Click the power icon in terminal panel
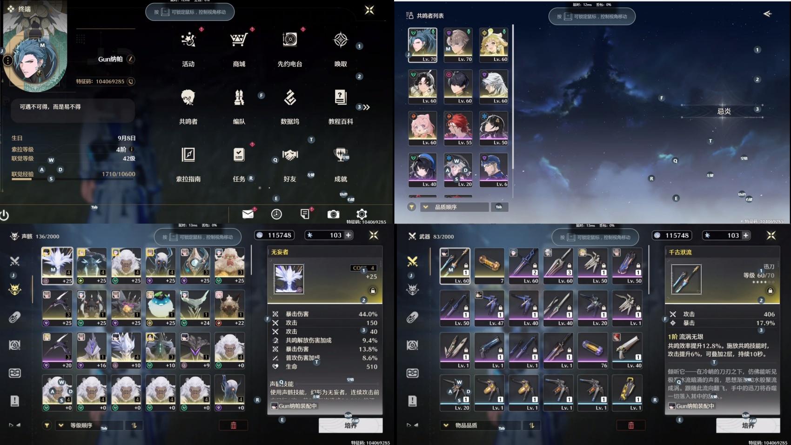Image resolution: width=791 pixels, height=445 pixels. pyautogui.click(x=5, y=215)
